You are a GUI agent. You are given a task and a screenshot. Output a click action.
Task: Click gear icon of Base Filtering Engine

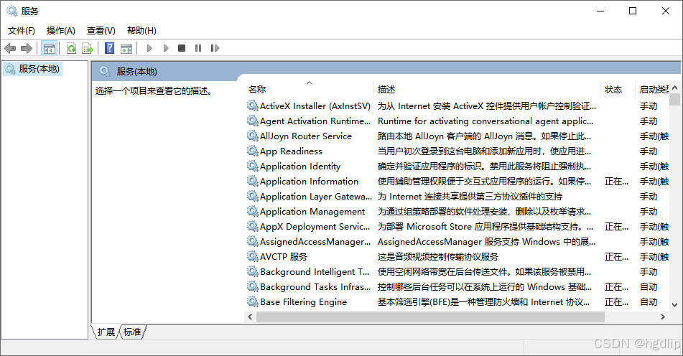[x=253, y=301]
